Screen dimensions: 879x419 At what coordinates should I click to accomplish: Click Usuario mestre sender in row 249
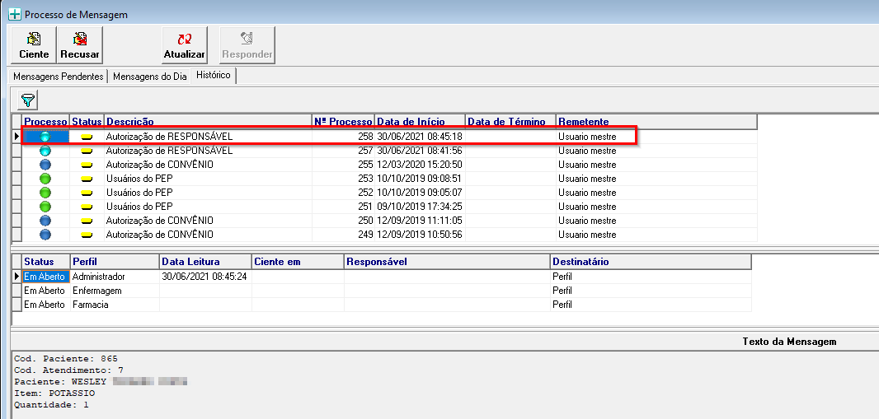pyautogui.click(x=587, y=235)
